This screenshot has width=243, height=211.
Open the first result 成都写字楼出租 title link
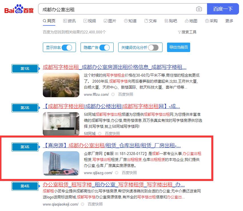(114, 67)
